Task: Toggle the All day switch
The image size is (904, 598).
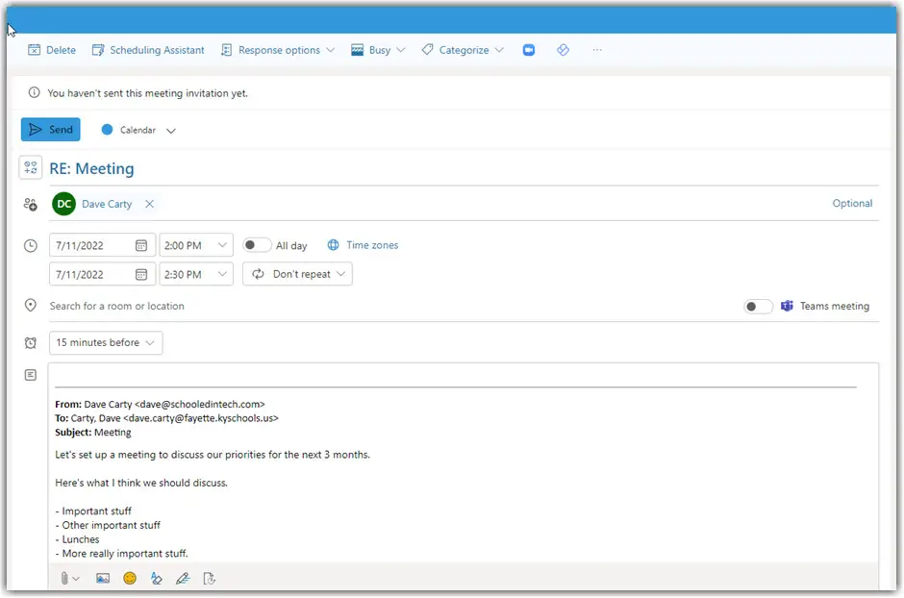Action: pyautogui.click(x=256, y=245)
